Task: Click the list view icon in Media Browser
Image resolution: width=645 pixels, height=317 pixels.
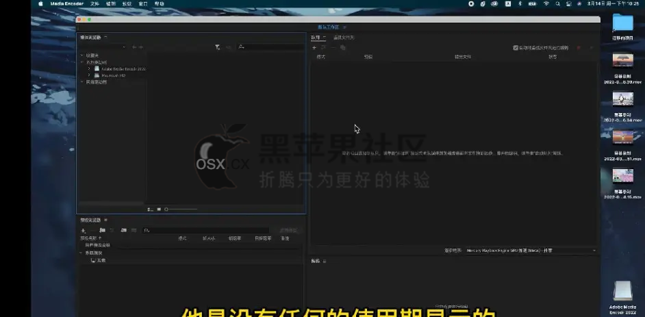Action: [151, 210]
